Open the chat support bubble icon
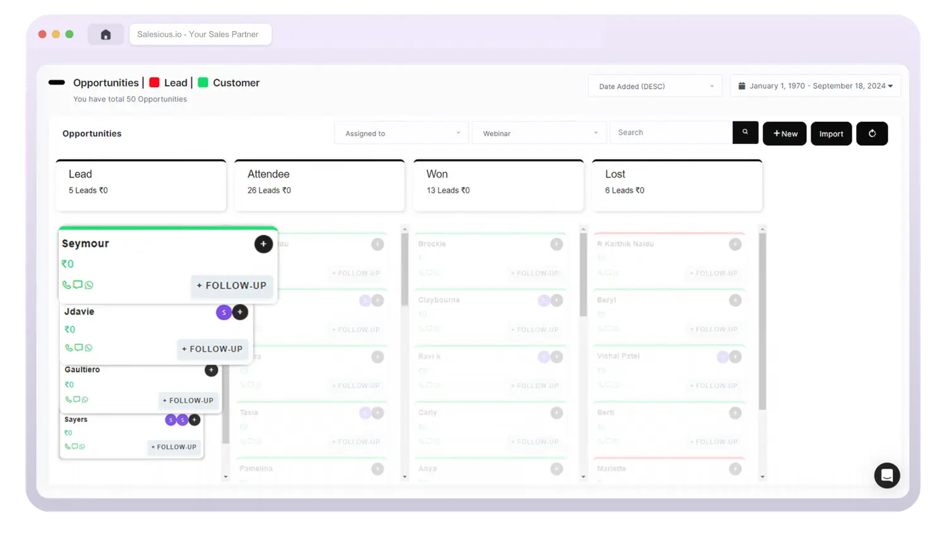 (x=886, y=476)
